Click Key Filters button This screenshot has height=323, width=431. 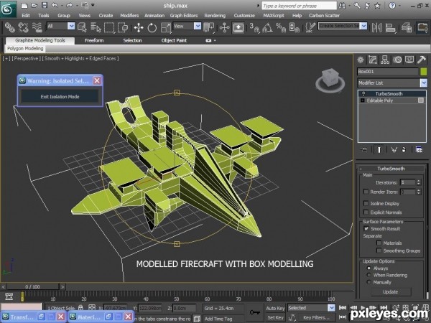(x=316, y=317)
